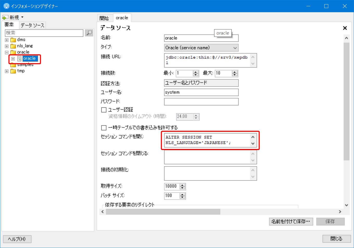354x248 pixels.
Task: Select the oracle editor tab
Action: pos(122,18)
